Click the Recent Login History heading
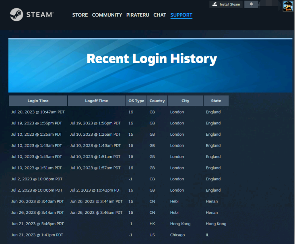This screenshot has height=244, width=295. [152, 59]
